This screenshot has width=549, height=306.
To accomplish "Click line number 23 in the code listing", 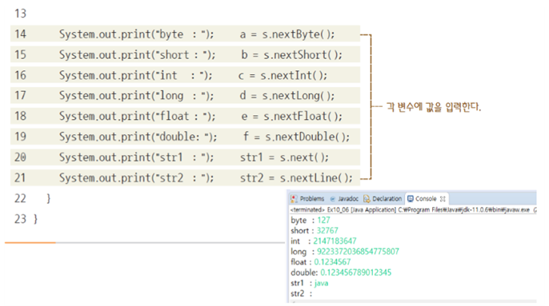I will [20, 219].
